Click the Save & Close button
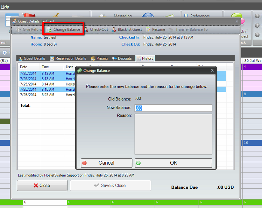262x208 pixels. pos(111,186)
